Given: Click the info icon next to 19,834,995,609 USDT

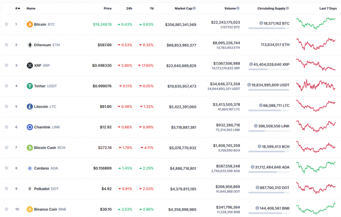Looking at the screenshot, I should (249, 85).
